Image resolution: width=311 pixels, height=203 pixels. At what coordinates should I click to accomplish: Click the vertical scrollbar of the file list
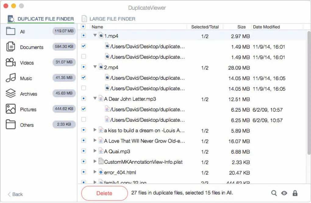[x=309, y=92]
